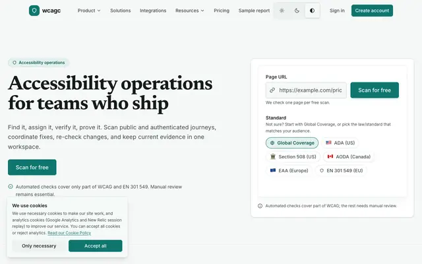Click the Accessibility operations badge

pos(38,63)
